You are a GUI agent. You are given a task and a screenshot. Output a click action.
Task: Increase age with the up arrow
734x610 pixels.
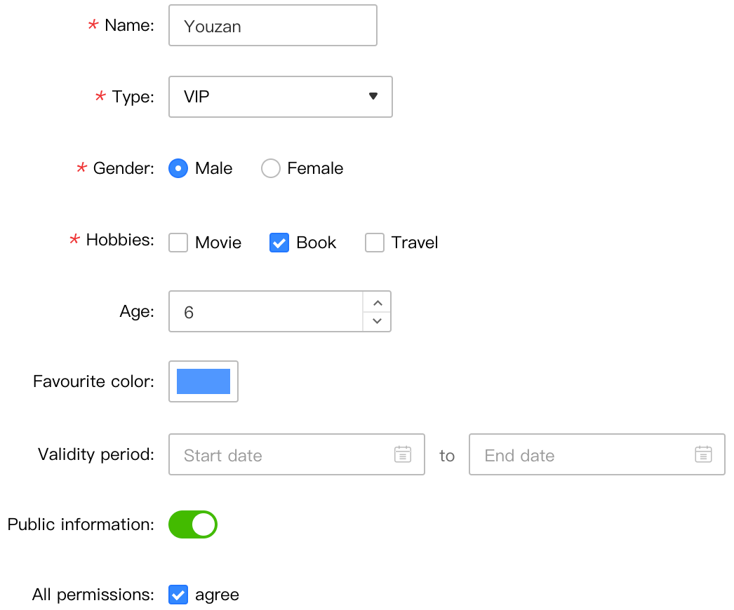pyautogui.click(x=378, y=303)
